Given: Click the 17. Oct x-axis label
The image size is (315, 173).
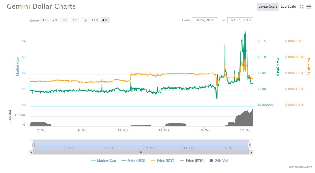Looking at the screenshot, I should (x=245, y=130).
